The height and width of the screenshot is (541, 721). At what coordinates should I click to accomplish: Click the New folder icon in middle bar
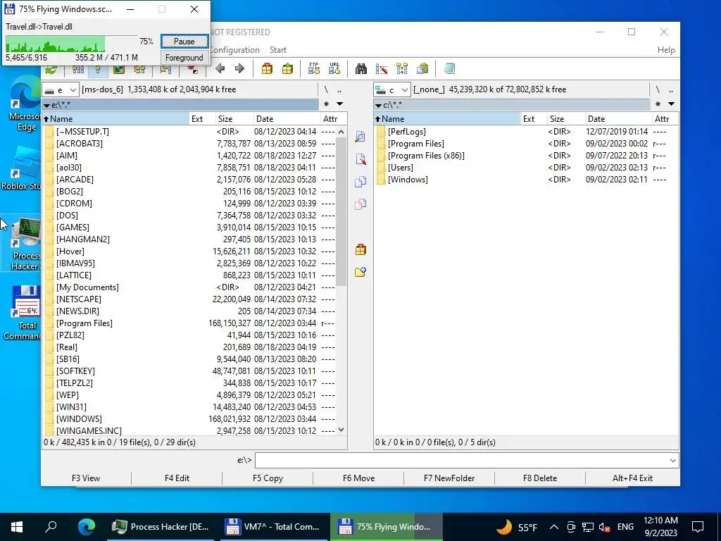tap(360, 273)
